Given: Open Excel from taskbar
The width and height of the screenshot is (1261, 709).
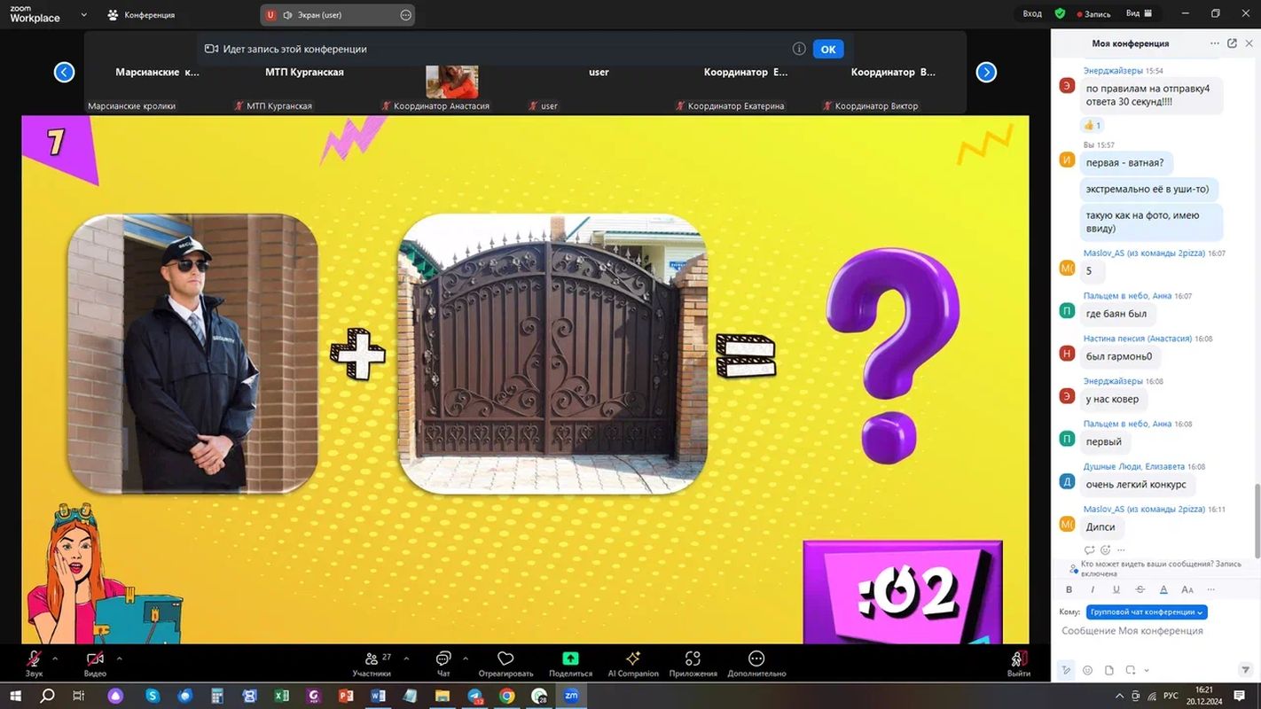Looking at the screenshot, I should point(281,696).
